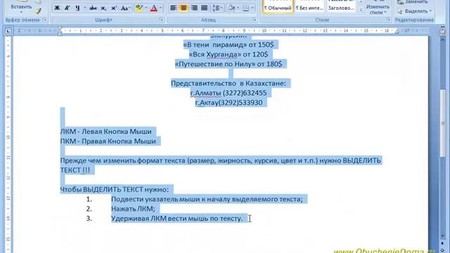Viewport: 450px width, 253px height.
Task: Click «Путешествие по Нилу» от 180$ line
Action: pos(229,64)
